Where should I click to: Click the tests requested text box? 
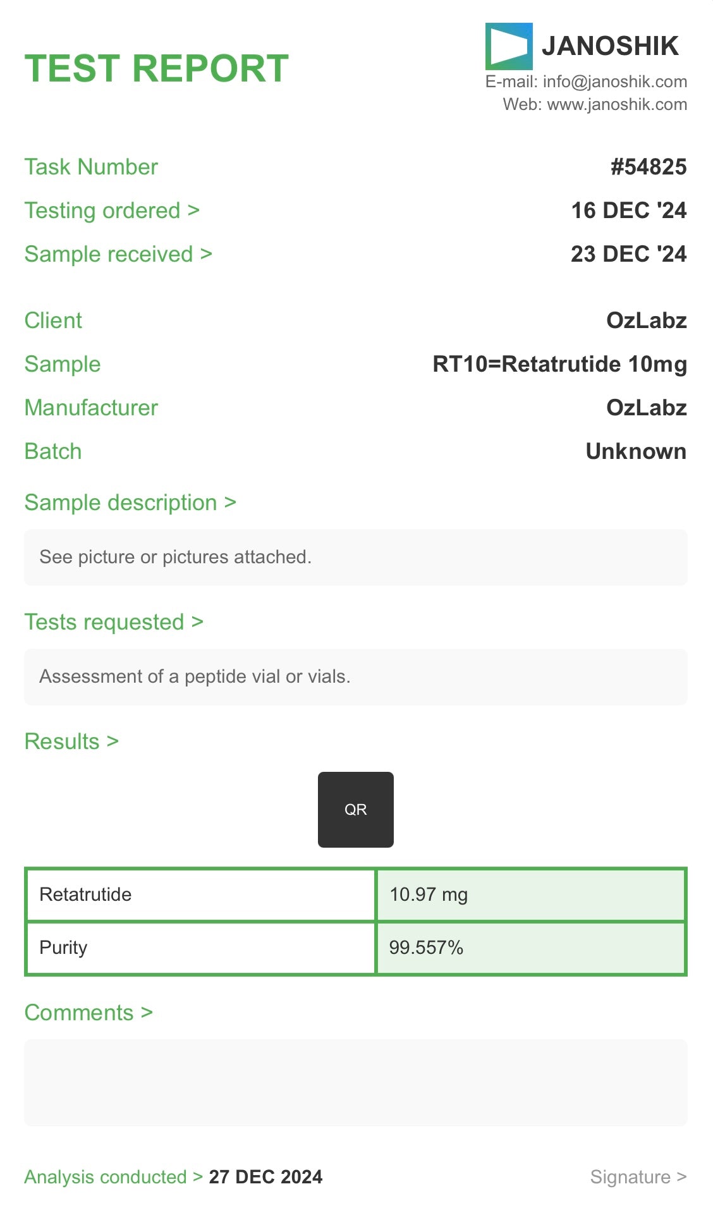click(x=355, y=676)
